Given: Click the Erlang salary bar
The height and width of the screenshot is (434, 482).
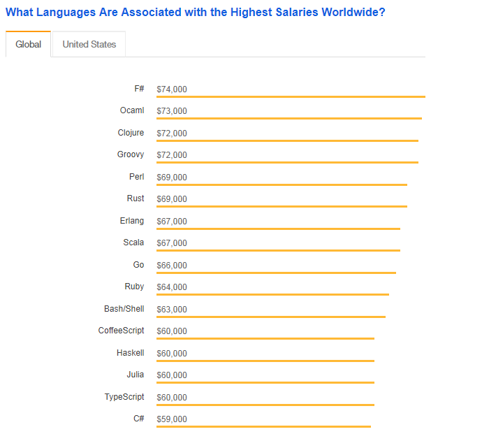Looking at the screenshot, I should (278, 229).
